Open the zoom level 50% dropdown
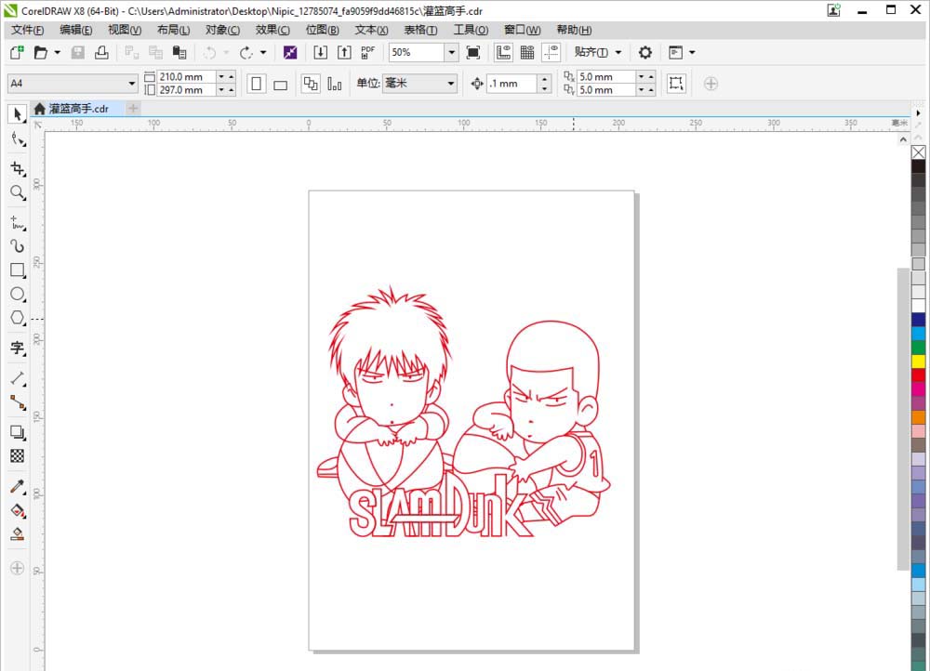 point(451,52)
